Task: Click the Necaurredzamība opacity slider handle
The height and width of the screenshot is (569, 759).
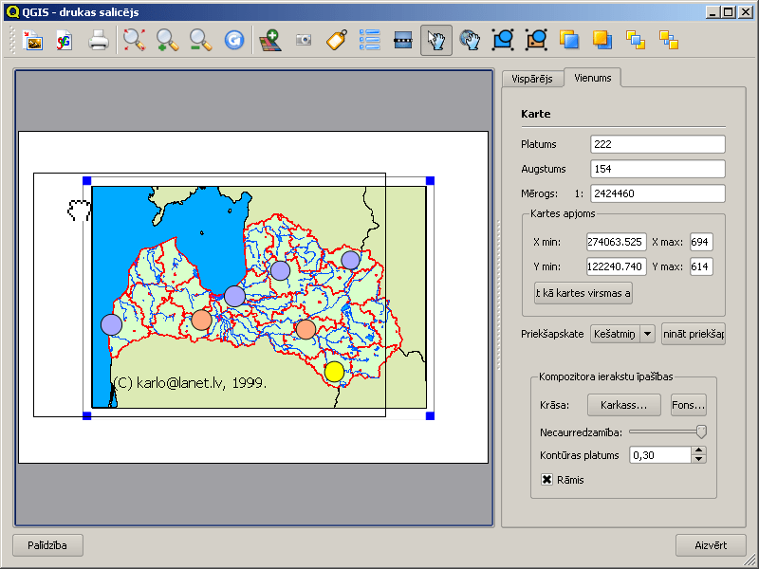Action: coord(701,431)
